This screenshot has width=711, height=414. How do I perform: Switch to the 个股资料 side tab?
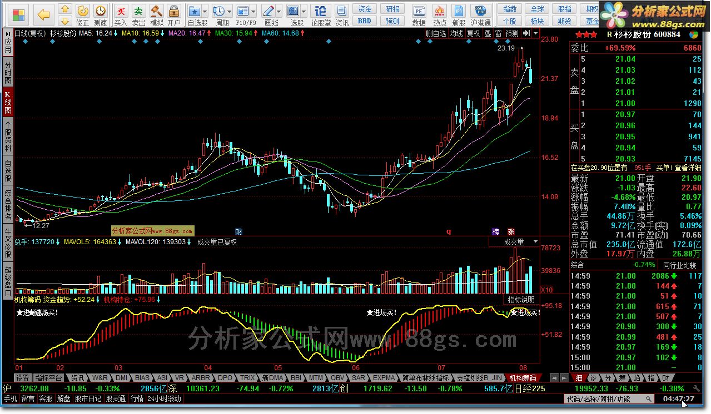click(8, 135)
